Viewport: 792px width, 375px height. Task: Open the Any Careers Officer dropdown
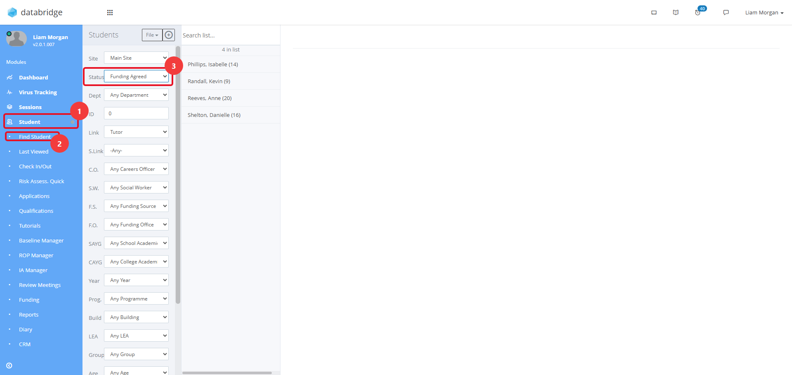tap(136, 169)
